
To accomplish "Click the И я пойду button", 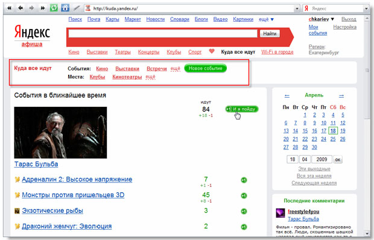I will point(242,109).
